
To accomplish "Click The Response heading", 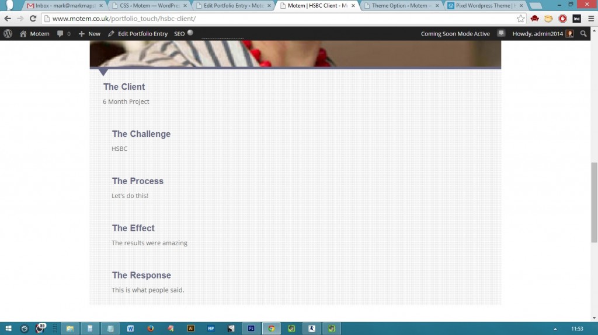I will pyautogui.click(x=141, y=275).
